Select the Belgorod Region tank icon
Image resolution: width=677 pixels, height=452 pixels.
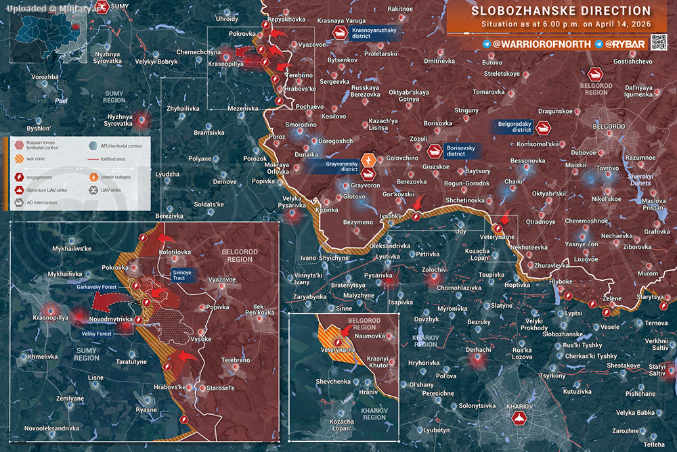coord(596,74)
